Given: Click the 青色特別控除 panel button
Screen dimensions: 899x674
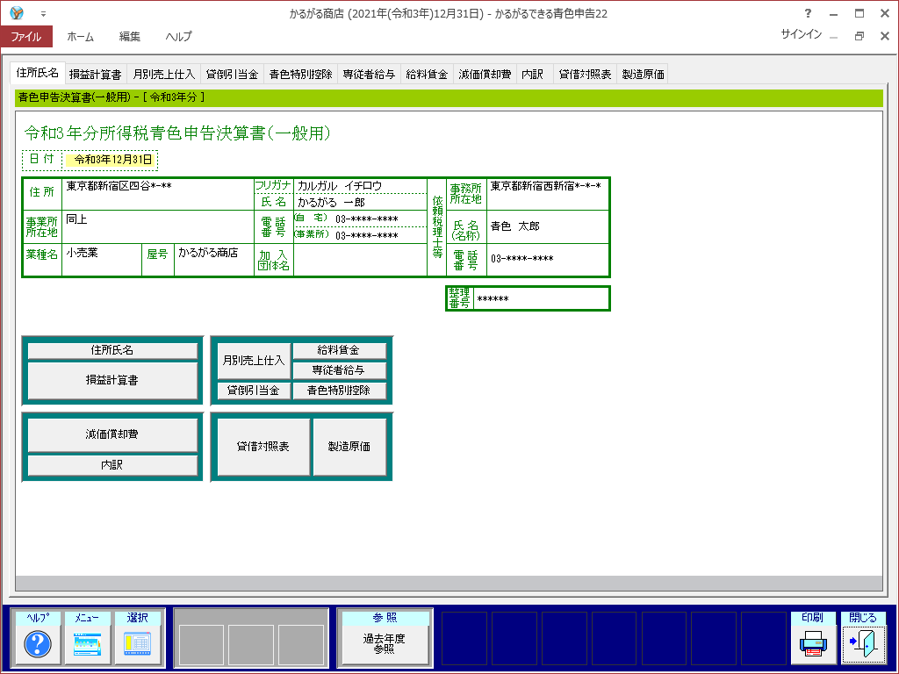Looking at the screenshot, I should coord(339,391).
